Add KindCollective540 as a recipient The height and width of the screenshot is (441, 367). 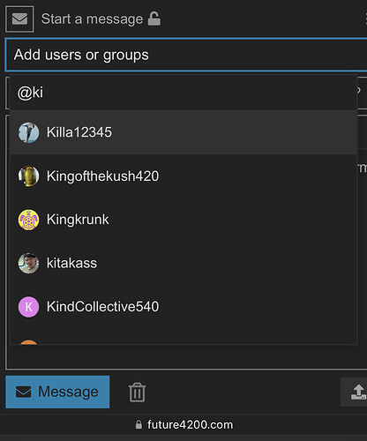click(x=183, y=307)
